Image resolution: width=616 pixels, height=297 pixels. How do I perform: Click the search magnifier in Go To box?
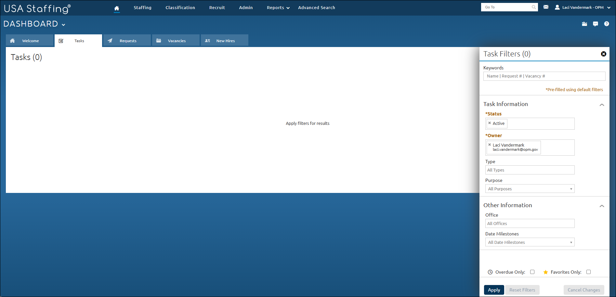coord(533,7)
